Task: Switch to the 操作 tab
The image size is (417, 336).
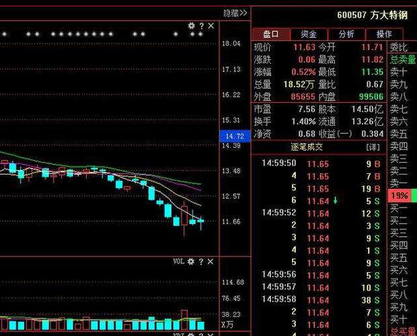Action: pyautogui.click(x=384, y=34)
